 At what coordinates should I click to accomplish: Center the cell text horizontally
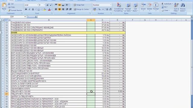click(x=59, y=9)
